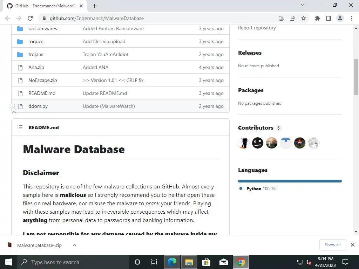Open commit 'Added Fantom Ransomware'
359x269 pixels.
tap(113, 29)
